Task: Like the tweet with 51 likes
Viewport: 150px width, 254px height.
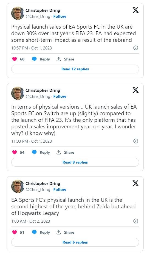Action: [x=15, y=232]
